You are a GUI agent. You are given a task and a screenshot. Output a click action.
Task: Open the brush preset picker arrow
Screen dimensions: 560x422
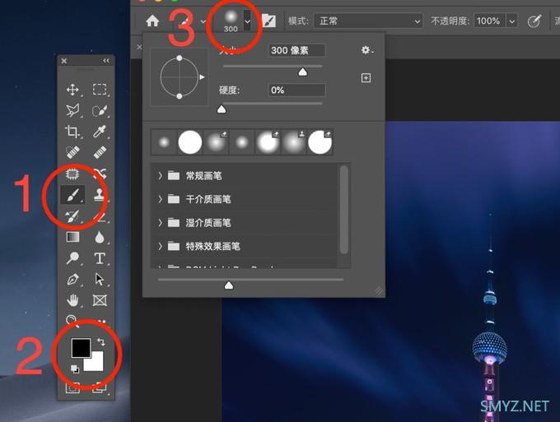(x=247, y=21)
